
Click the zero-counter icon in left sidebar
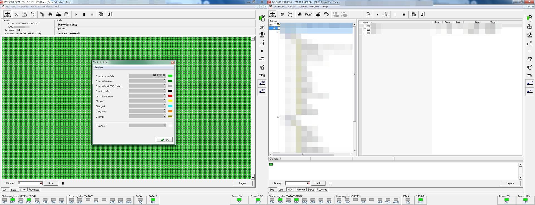click(262, 34)
